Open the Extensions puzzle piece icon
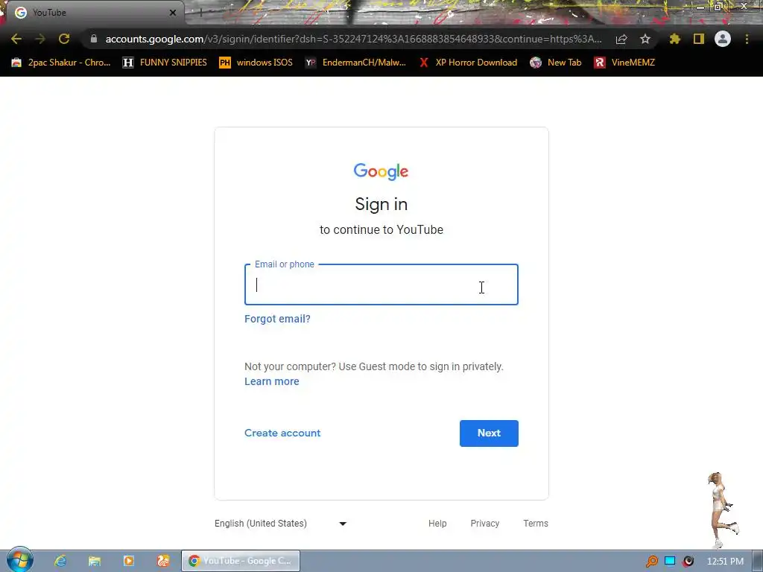 [x=675, y=39]
